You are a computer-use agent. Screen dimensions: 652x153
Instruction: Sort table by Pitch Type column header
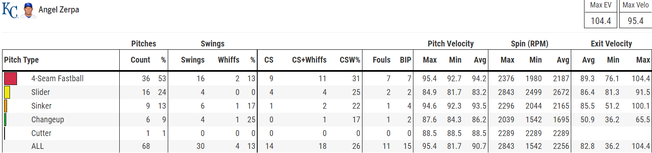22,60
